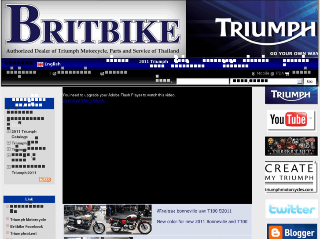The image size is (320, 239).
Task: Expand the 2011 Triumph Catalogs tree item
Action: tap(8, 131)
